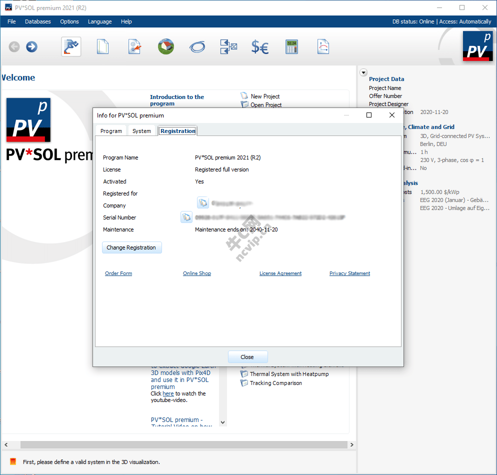Click the introduction panel scroll down arrow
This screenshot has height=475, width=497.
click(223, 422)
